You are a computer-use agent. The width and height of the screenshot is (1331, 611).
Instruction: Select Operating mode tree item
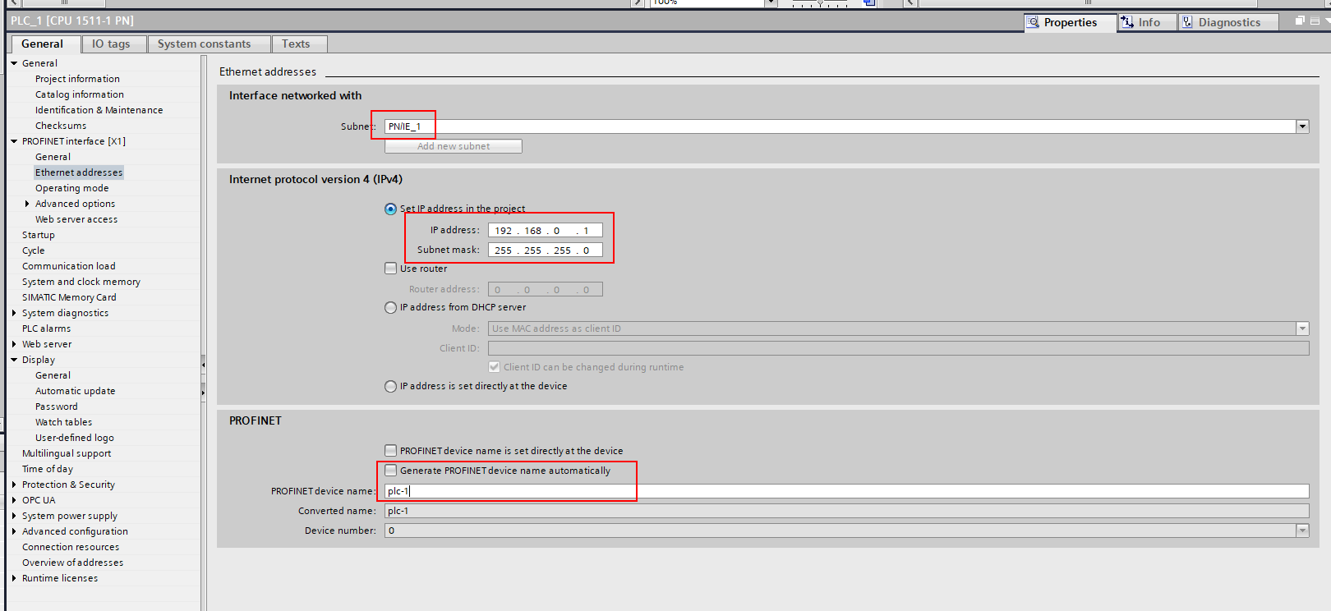pos(71,188)
